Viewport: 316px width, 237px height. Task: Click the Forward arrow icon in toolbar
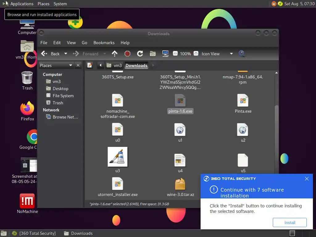(76, 54)
